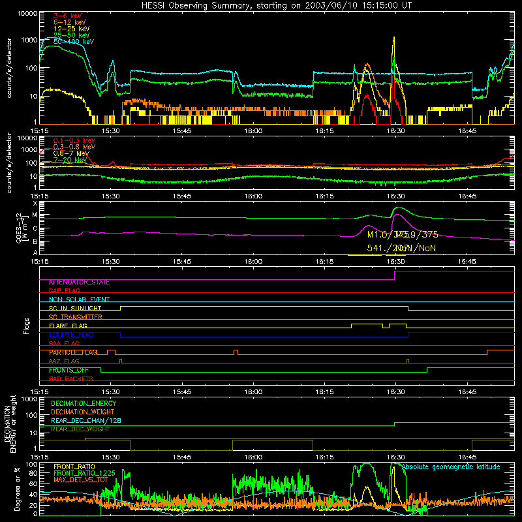522x522 pixels.
Task: Click the 12-25 keV peak near 16:30
Action: click(394, 38)
